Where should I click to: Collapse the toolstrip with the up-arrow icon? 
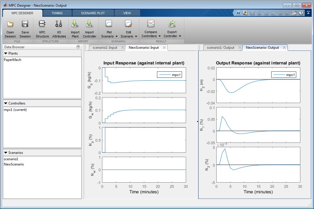[308, 13]
